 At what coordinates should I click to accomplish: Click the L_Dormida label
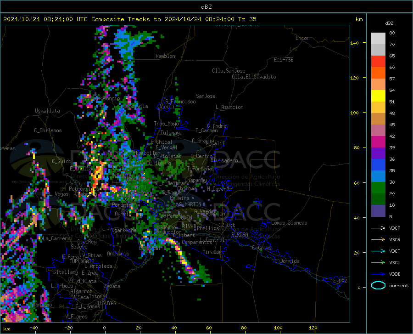click(x=287, y=261)
